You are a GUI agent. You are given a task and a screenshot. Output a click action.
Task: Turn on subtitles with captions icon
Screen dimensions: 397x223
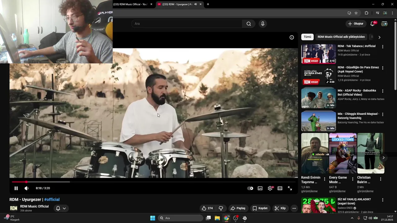[x=260, y=188]
